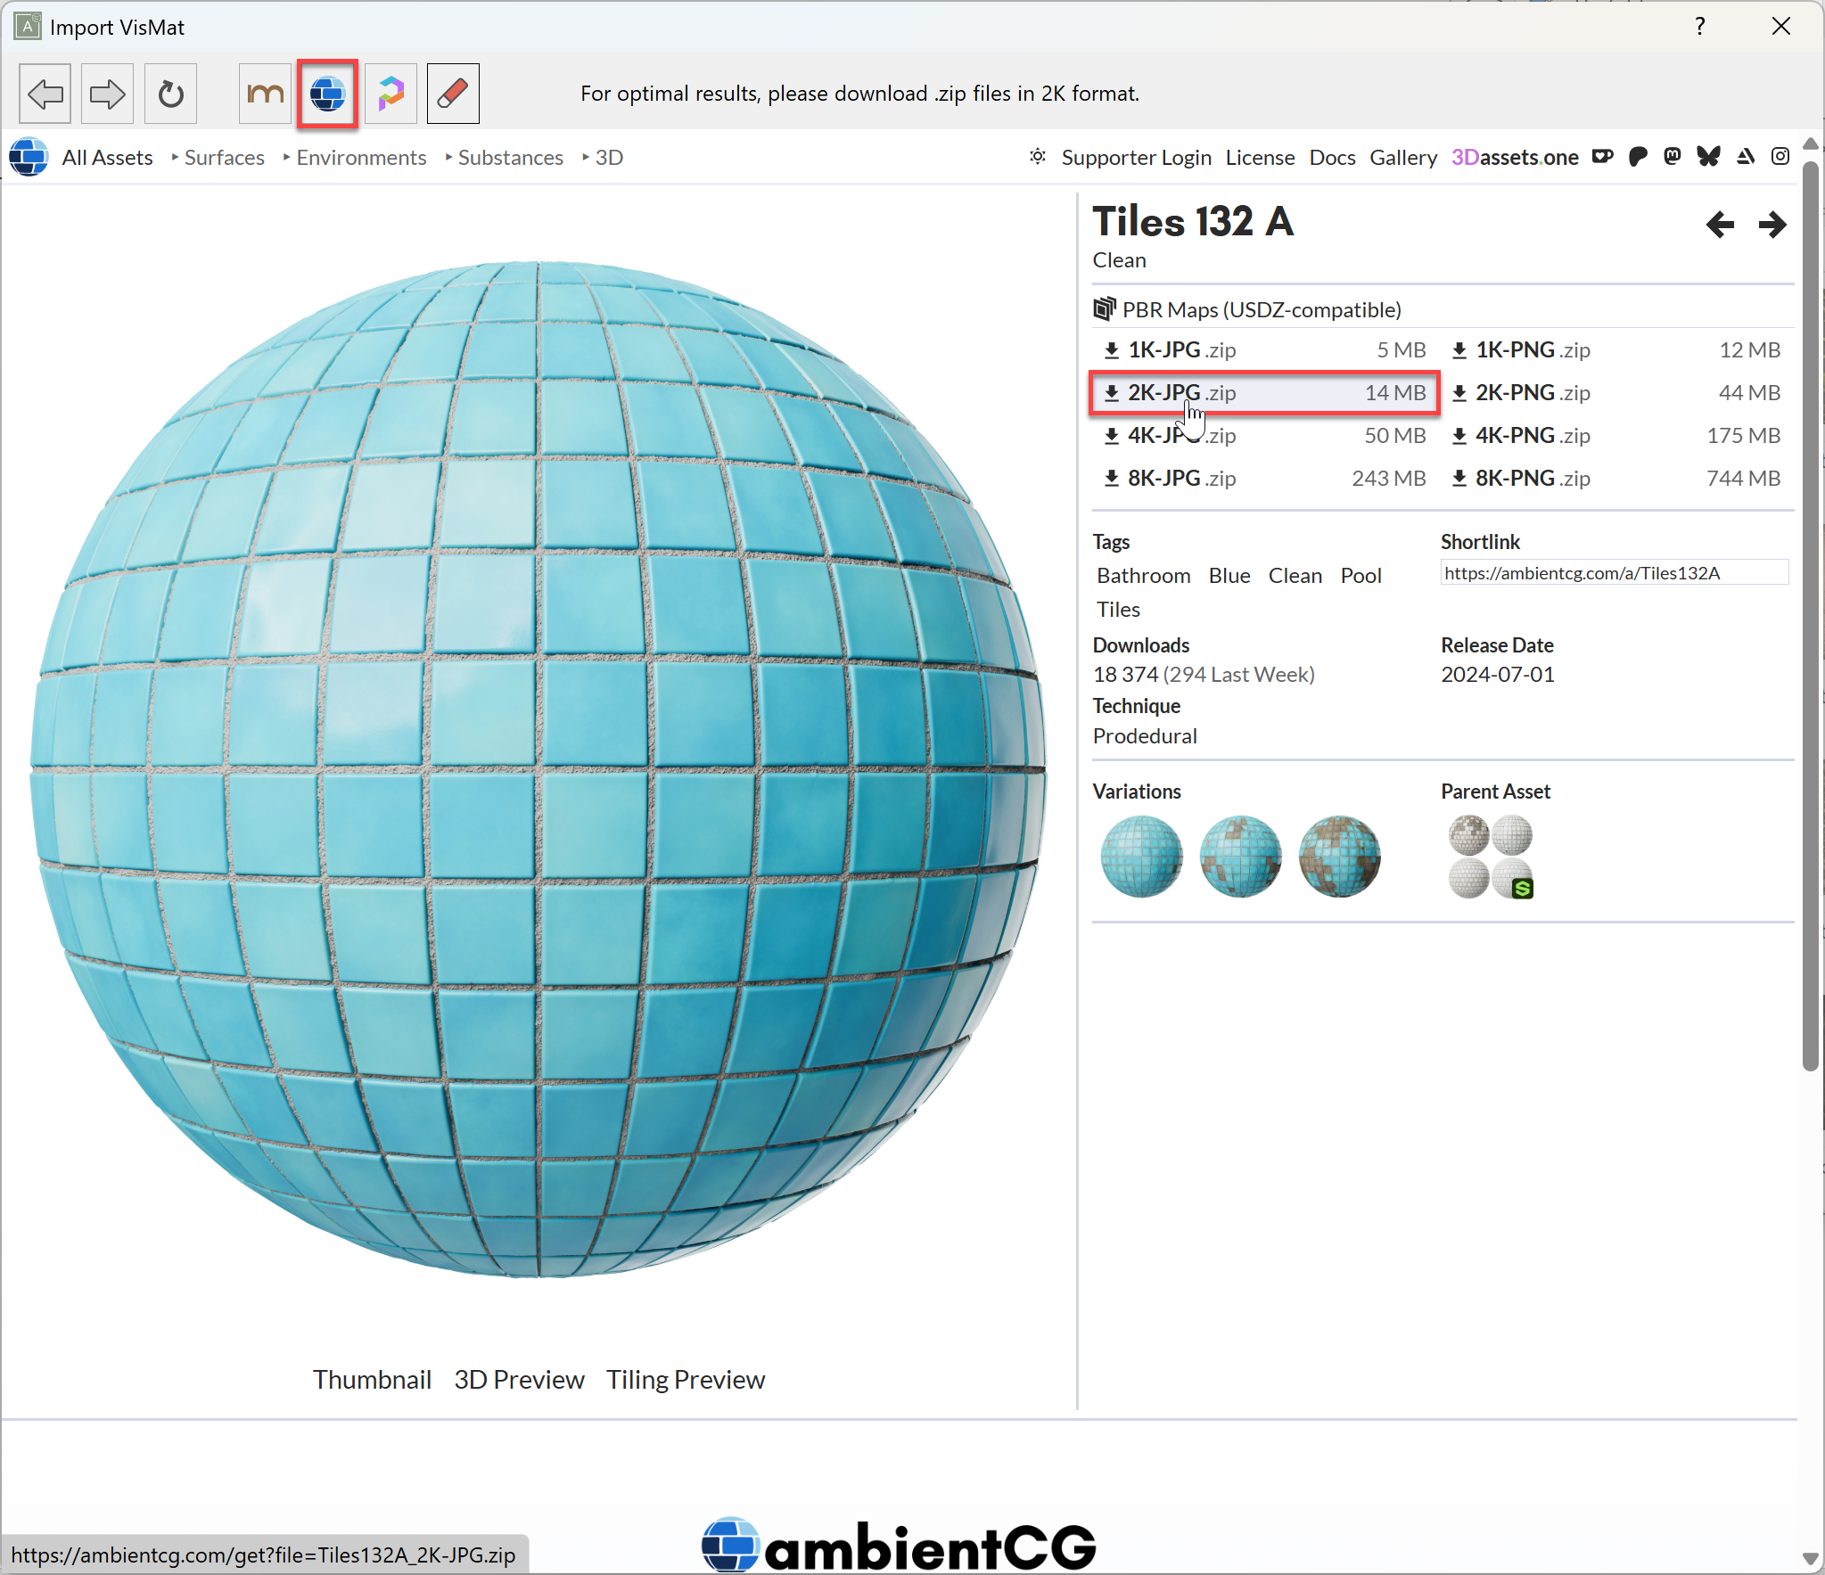The image size is (1825, 1575).
Task: Select the most damaged tile variation thumbnail
Action: point(1339,857)
